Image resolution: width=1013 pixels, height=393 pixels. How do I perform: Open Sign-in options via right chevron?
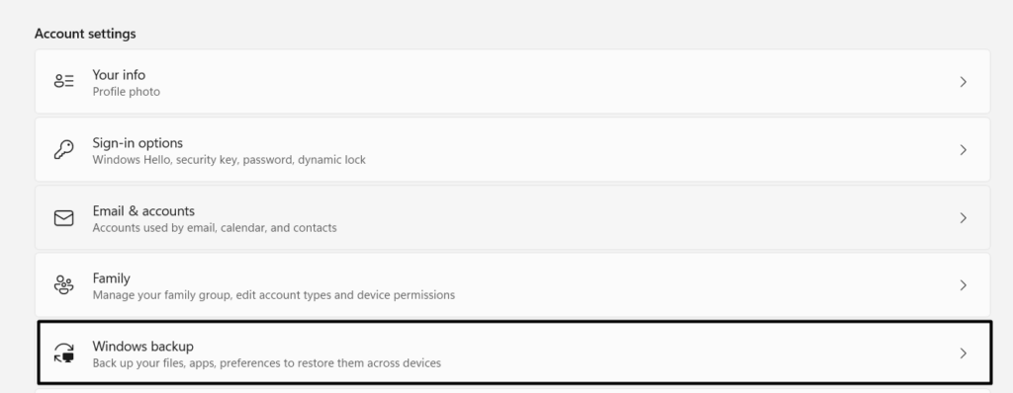(x=963, y=150)
